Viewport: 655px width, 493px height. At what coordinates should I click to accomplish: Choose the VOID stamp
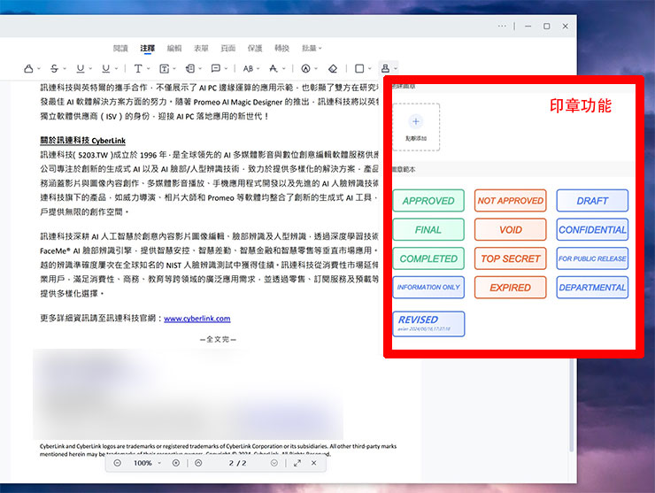click(511, 230)
